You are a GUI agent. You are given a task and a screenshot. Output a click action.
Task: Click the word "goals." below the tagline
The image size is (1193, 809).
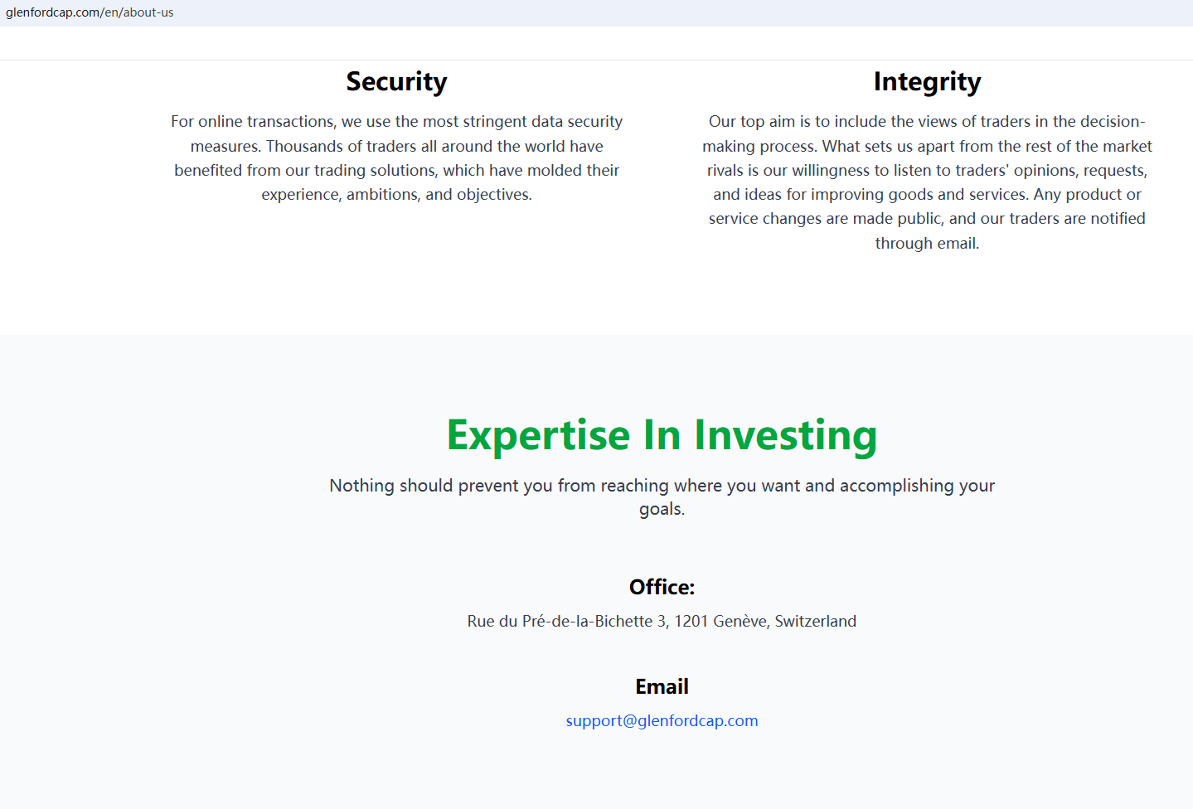[x=662, y=509]
